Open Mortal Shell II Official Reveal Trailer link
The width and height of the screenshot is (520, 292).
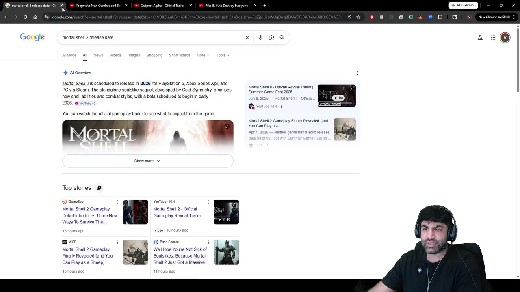tap(281, 89)
